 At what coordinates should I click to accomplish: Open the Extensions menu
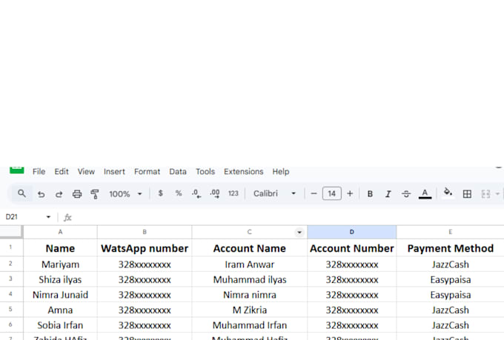[243, 172]
